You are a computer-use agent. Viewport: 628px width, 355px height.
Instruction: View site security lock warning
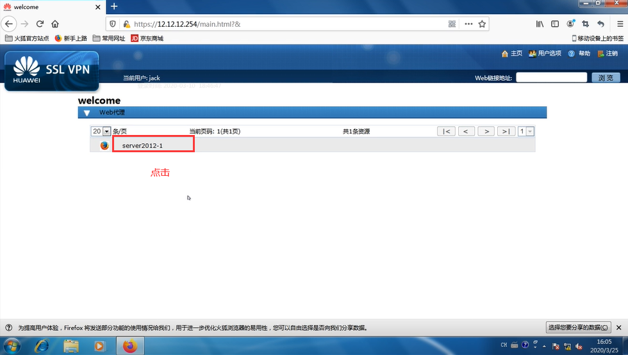[126, 24]
